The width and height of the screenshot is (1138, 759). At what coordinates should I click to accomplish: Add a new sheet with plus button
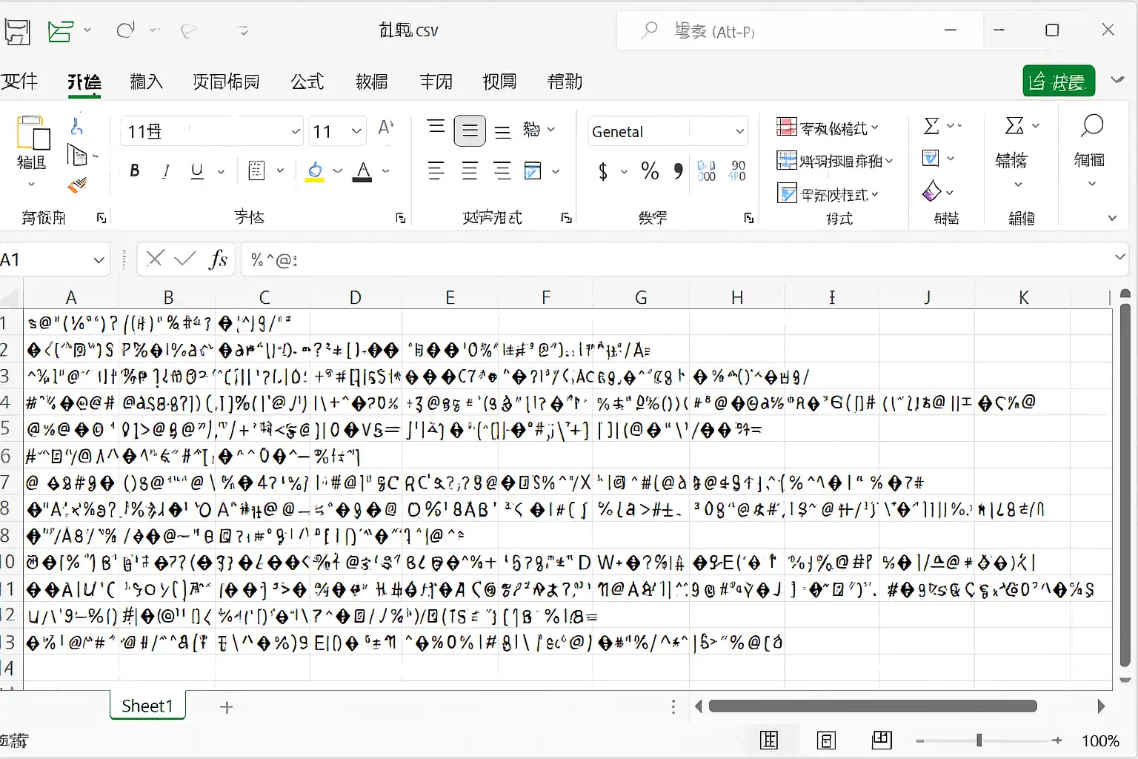tap(227, 707)
